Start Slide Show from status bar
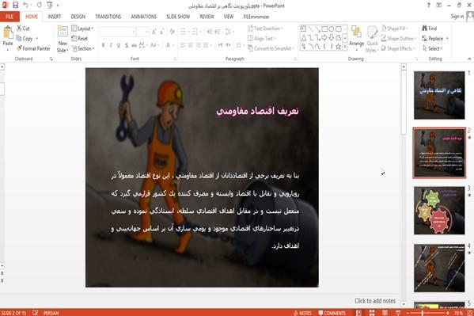Viewport: 474px width, 316px height. click(398, 313)
